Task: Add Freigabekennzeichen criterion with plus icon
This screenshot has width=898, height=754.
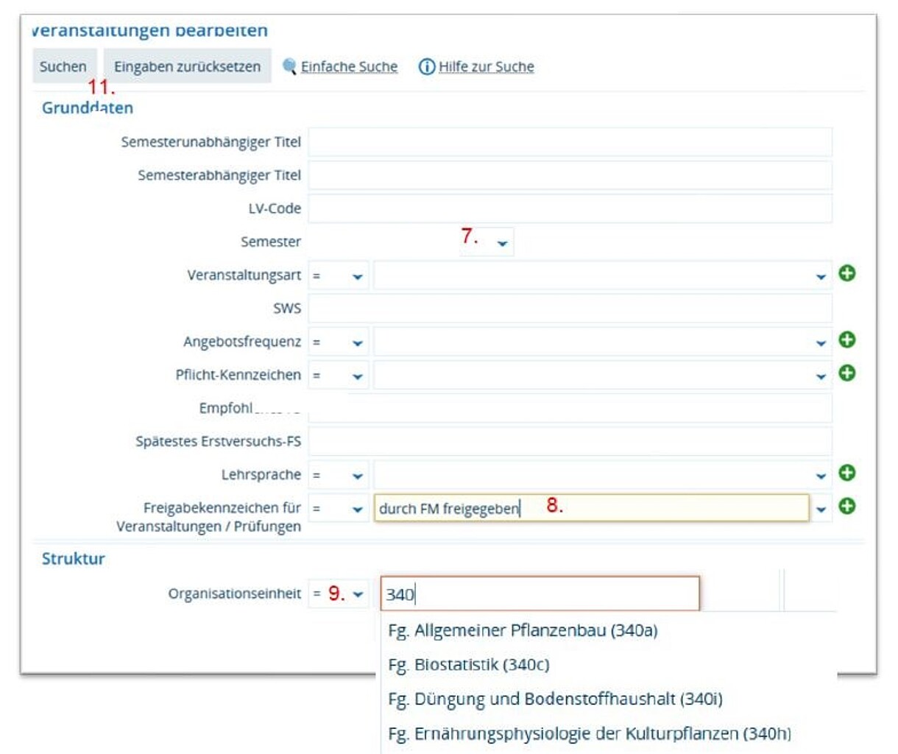Action: 847,506
